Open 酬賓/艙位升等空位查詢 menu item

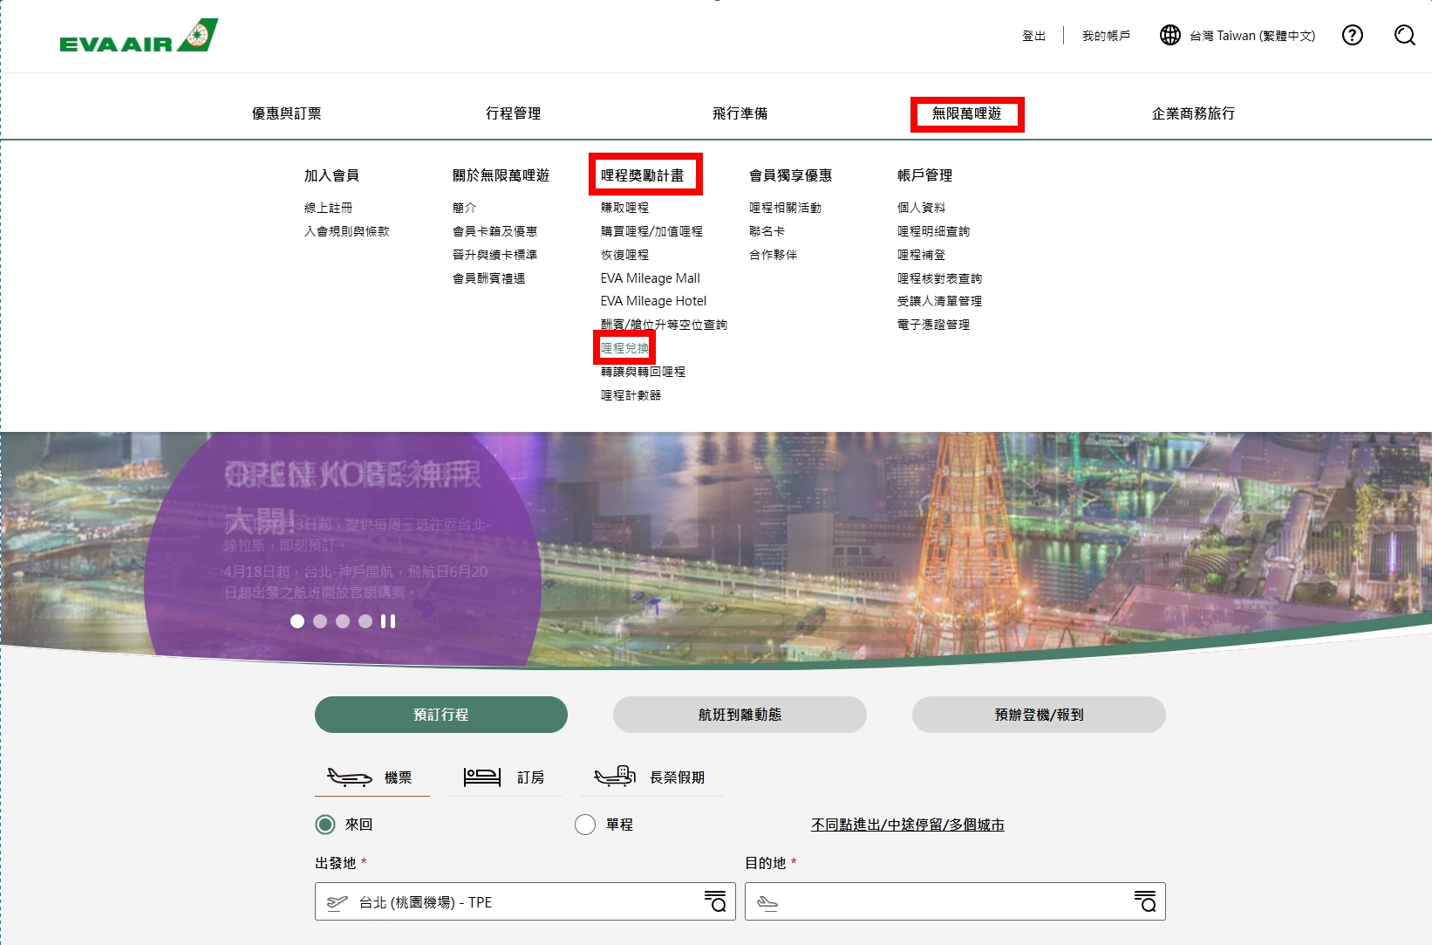(x=664, y=325)
